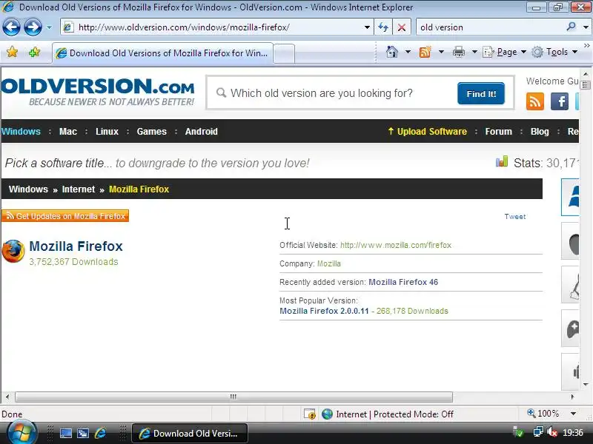Open the Mozilla Firefox 2.0.0.11 link
Image resolution: width=593 pixels, height=444 pixels.
click(324, 311)
